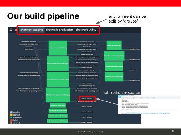
Task: Click the leftmost deploy-git-repo resource
Action: tap(29, 49)
